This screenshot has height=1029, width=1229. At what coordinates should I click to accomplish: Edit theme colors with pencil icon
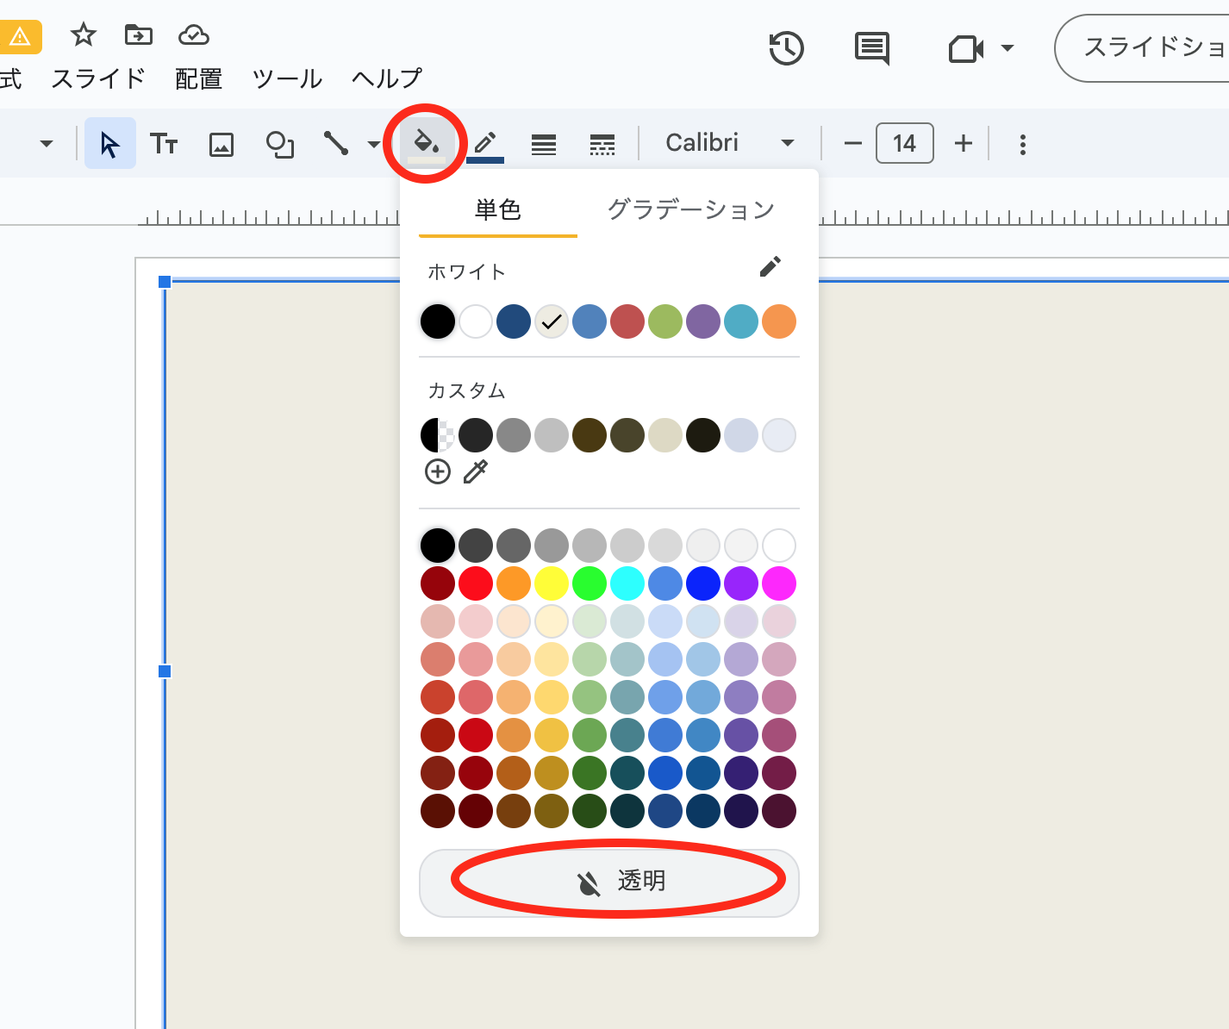coord(770,267)
